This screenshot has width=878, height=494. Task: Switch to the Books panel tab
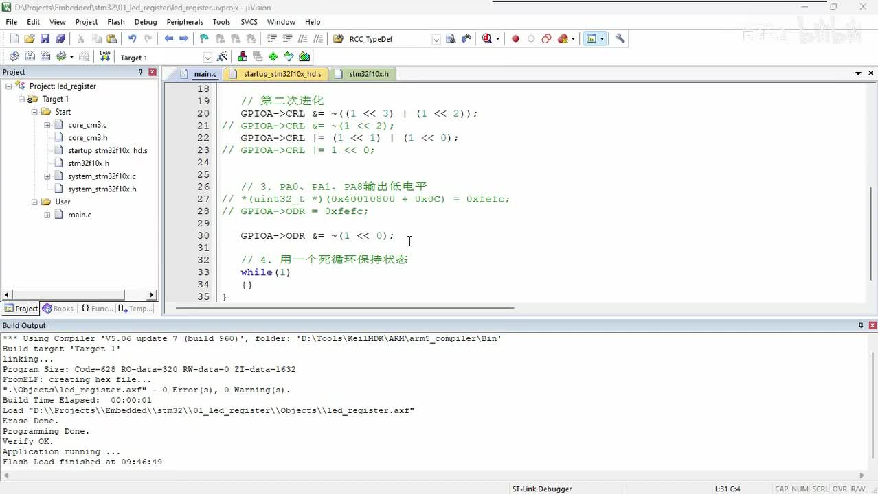tap(58, 309)
